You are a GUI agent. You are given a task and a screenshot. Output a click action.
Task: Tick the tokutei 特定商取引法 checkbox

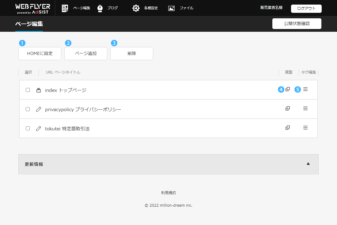point(28,129)
